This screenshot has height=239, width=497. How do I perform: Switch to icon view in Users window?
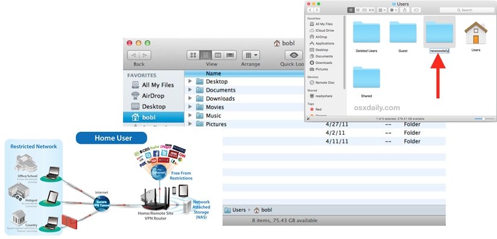pyautogui.click(x=351, y=10)
